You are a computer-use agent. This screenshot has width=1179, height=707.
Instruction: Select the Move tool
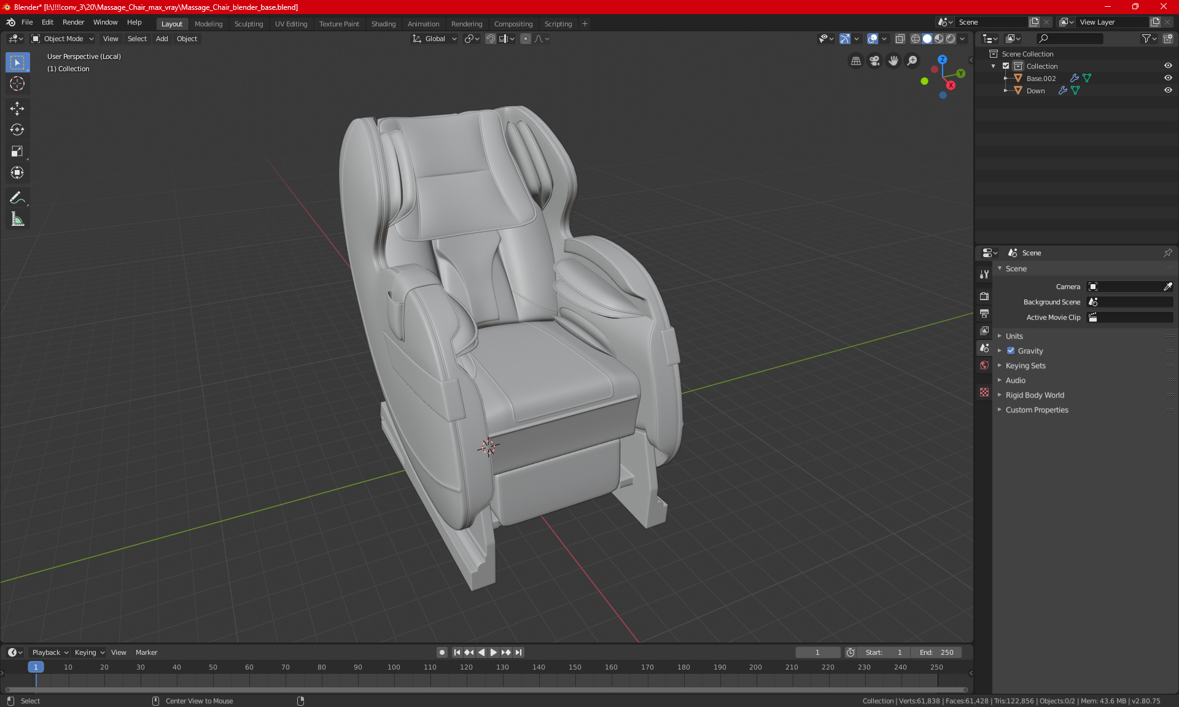click(17, 109)
